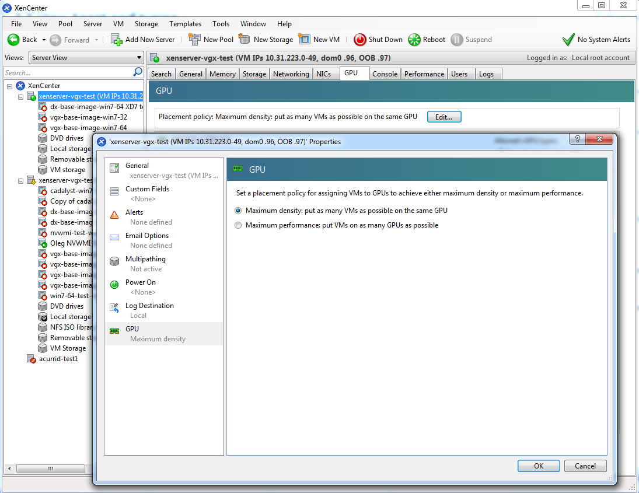
Task: Switch to the Performance tab
Action: click(424, 74)
